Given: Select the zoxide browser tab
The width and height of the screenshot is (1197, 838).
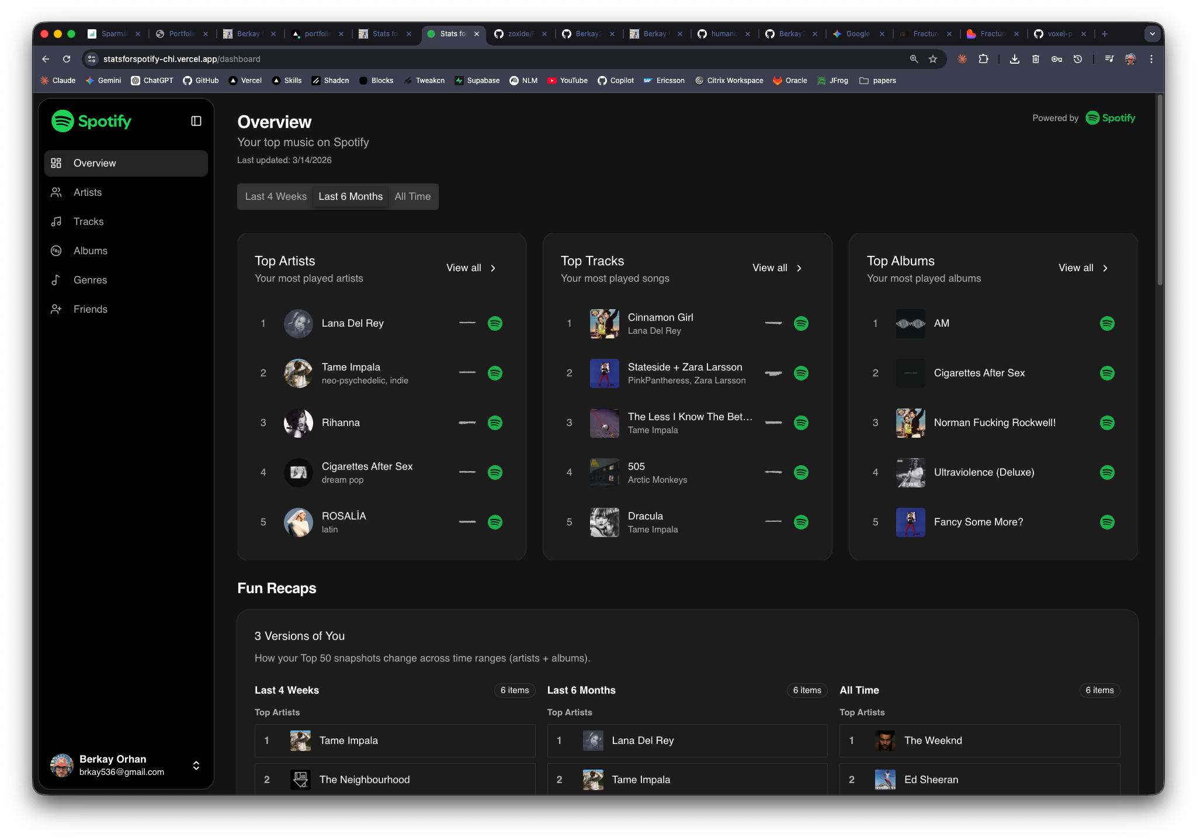Looking at the screenshot, I should (519, 34).
